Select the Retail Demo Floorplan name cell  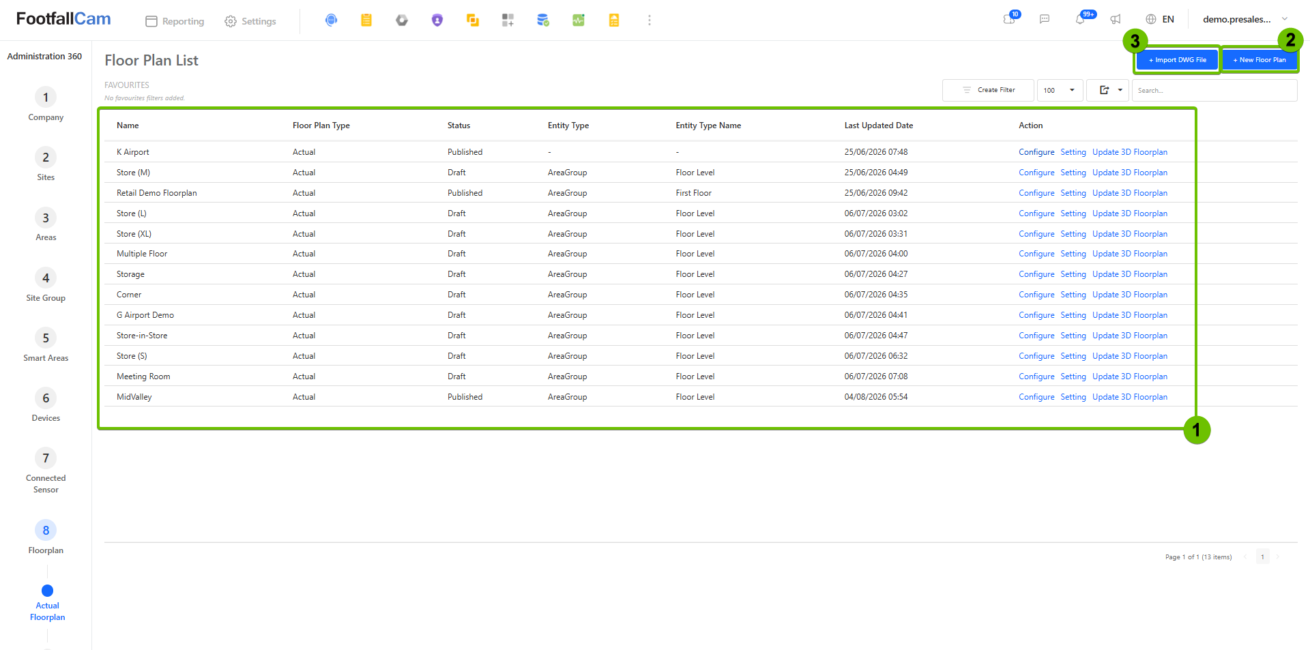click(x=156, y=193)
